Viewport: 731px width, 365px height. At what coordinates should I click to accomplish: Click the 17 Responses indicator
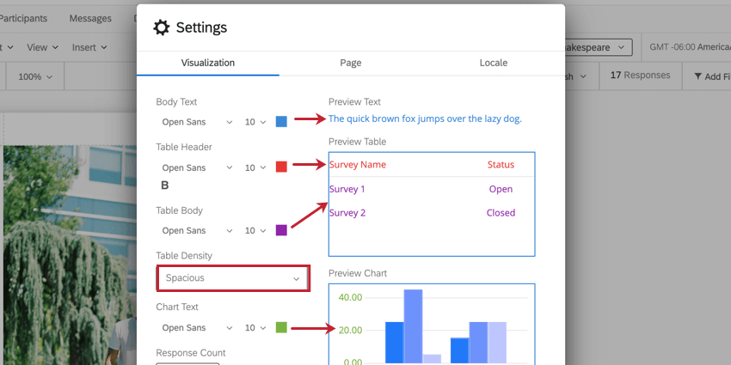(640, 75)
